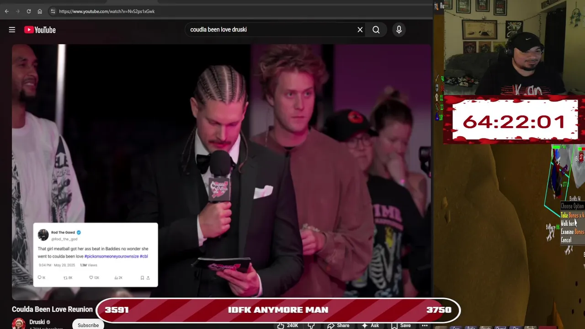Cancel the game Choose Option menu
This screenshot has width=585, height=329.
pos(566,240)
